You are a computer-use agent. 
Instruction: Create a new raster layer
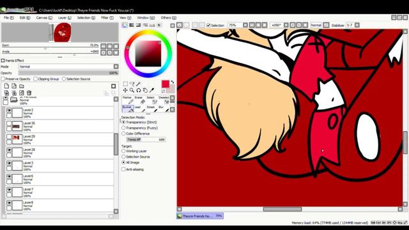(6, 86)
